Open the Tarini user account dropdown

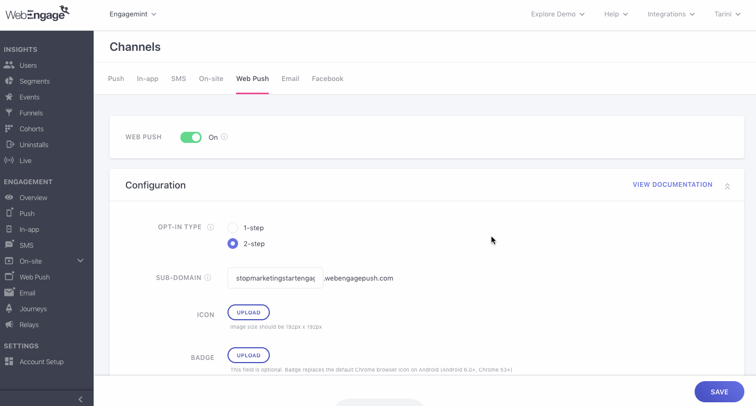click(727, 14)
